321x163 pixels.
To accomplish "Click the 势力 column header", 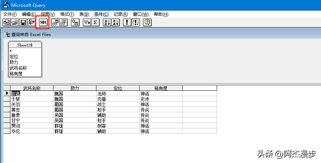I will point(75,88).
